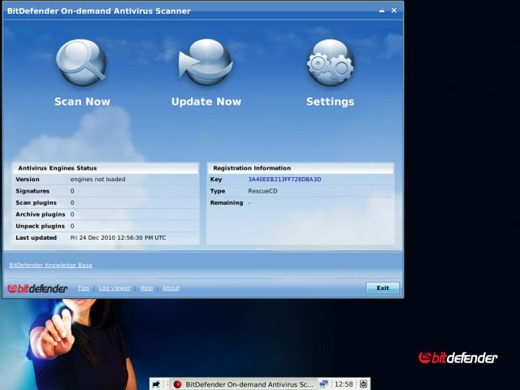The width and height of the screenshot is (520, 390).
Task: Click the Last updated date value
Action: [118, 237]
